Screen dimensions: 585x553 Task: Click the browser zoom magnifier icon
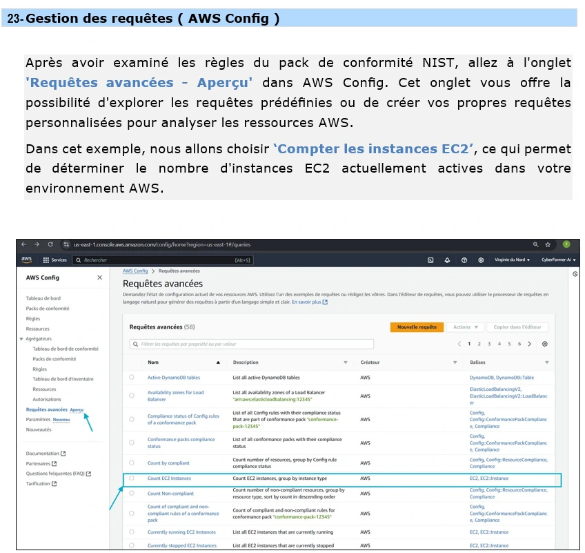click(536, 244)
